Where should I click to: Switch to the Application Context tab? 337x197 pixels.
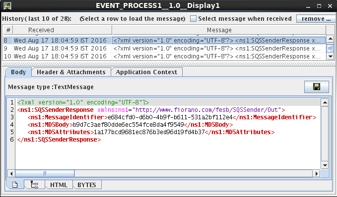tap(146, 72)
